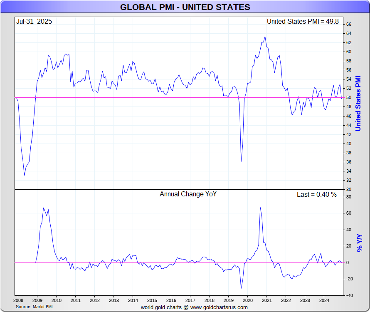370x312 pixels.
Task: Pick the 2019 x-axis label
Action: 228,300
